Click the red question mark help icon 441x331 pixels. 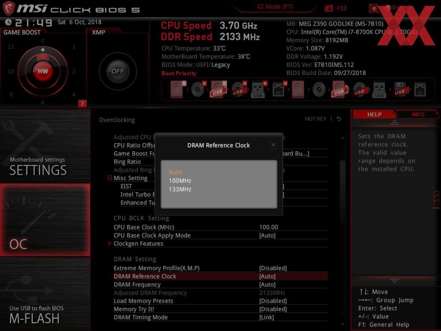[x=82, y=104]
